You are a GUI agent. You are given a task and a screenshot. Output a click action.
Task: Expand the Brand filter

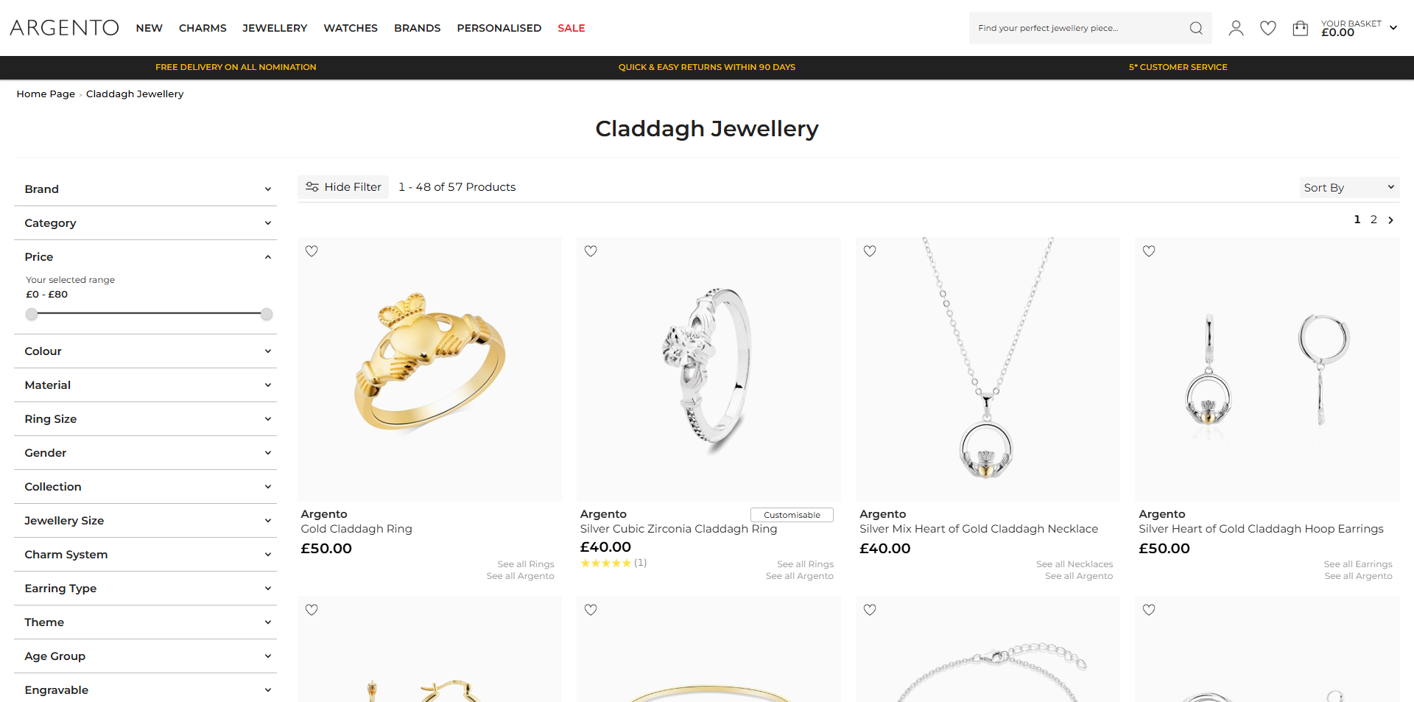tap(145, 189)
